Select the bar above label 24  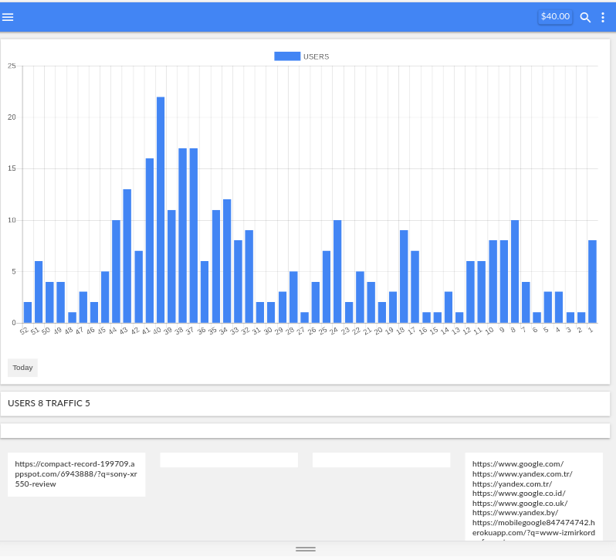pos(337,272)
